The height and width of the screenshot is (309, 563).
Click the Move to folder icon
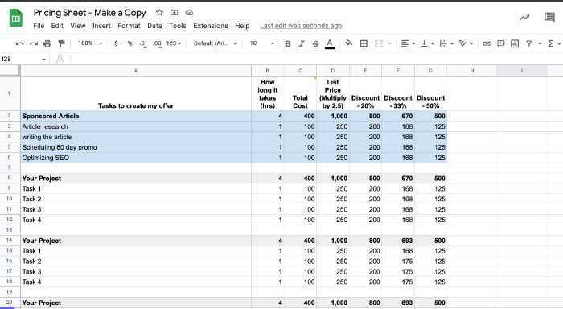click(x=175, y=13)
